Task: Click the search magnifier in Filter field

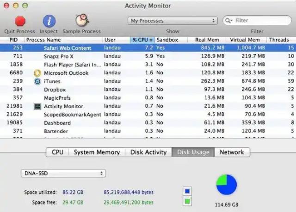Action: pyautogui.click(x=228, y=20)
